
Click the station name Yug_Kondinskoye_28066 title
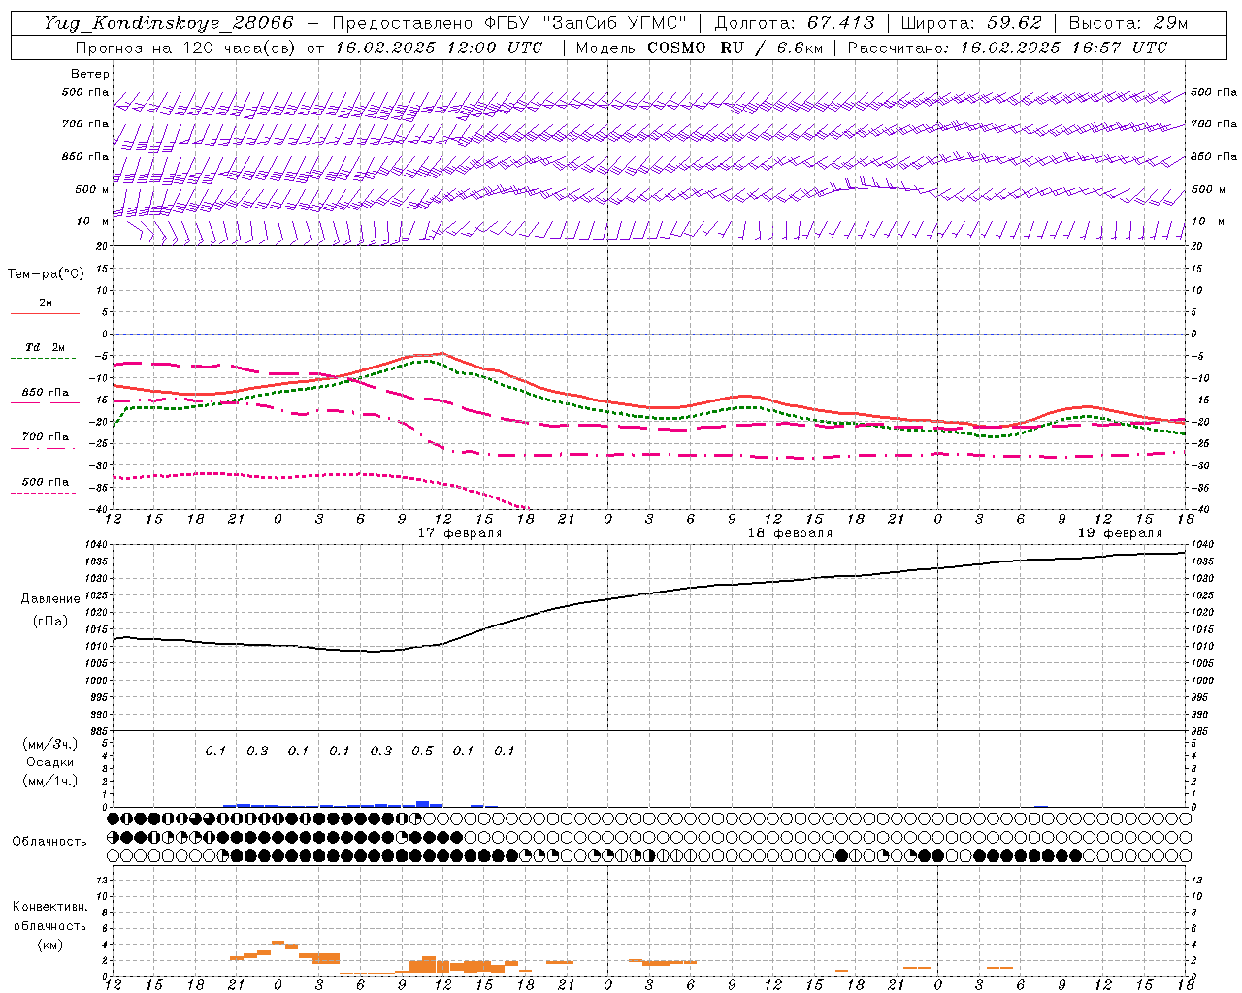[x=168, y=23]
